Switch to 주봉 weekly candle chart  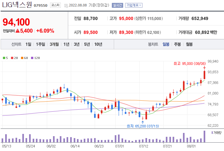tap(177, 44)
